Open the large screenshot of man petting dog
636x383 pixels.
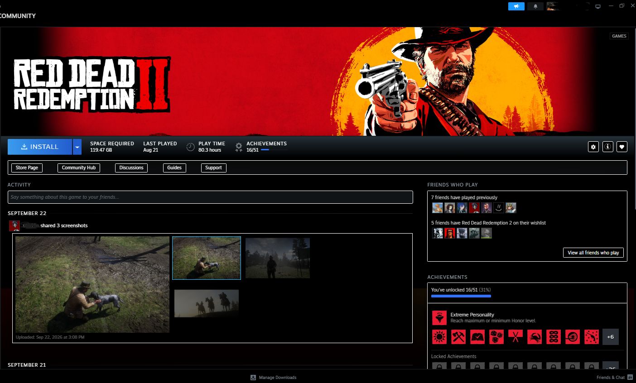(x=92, y=284)
